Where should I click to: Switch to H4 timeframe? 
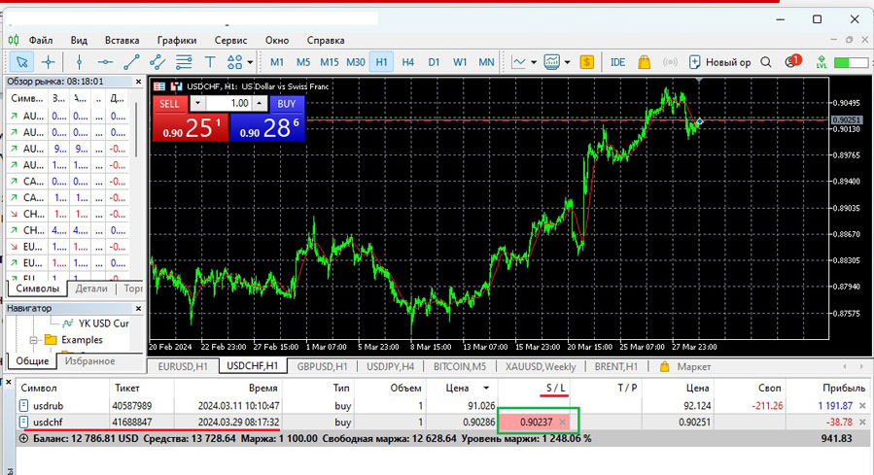pyautogui.click(x=408, y=62)
